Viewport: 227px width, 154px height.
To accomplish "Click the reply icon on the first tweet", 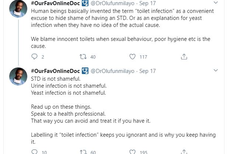I will click(x=35, y=57).
